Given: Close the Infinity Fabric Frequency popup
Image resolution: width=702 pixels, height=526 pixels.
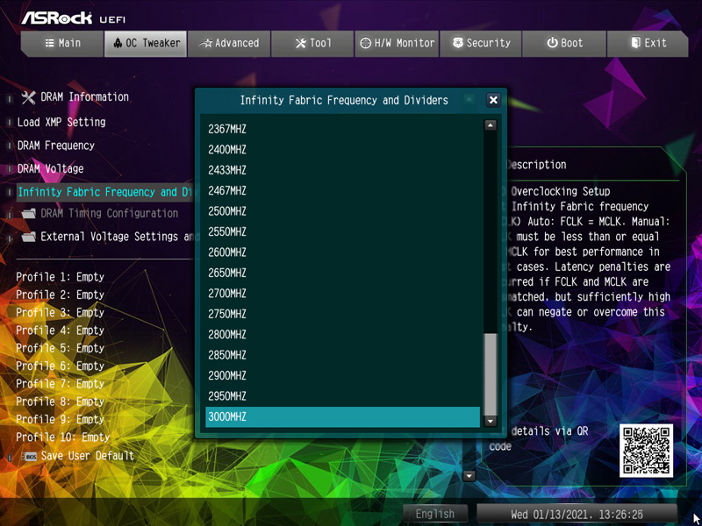Looking at the screenshot, I should (x=493, y=100).
